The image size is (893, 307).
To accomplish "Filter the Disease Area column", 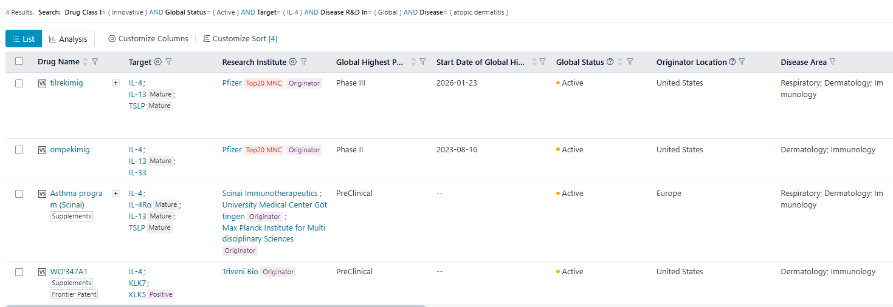I will point(832,62).
